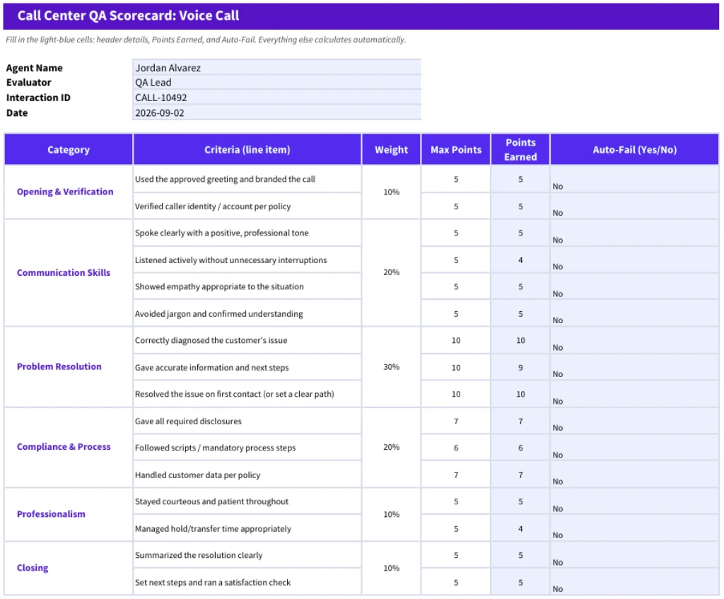Screen dimensions: 724x599
Task: Select Points Earned cell for Listened actively row
Action: tap(520, 260)
